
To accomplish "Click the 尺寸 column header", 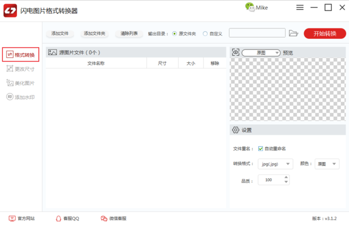I will click(x=162, y=63).
